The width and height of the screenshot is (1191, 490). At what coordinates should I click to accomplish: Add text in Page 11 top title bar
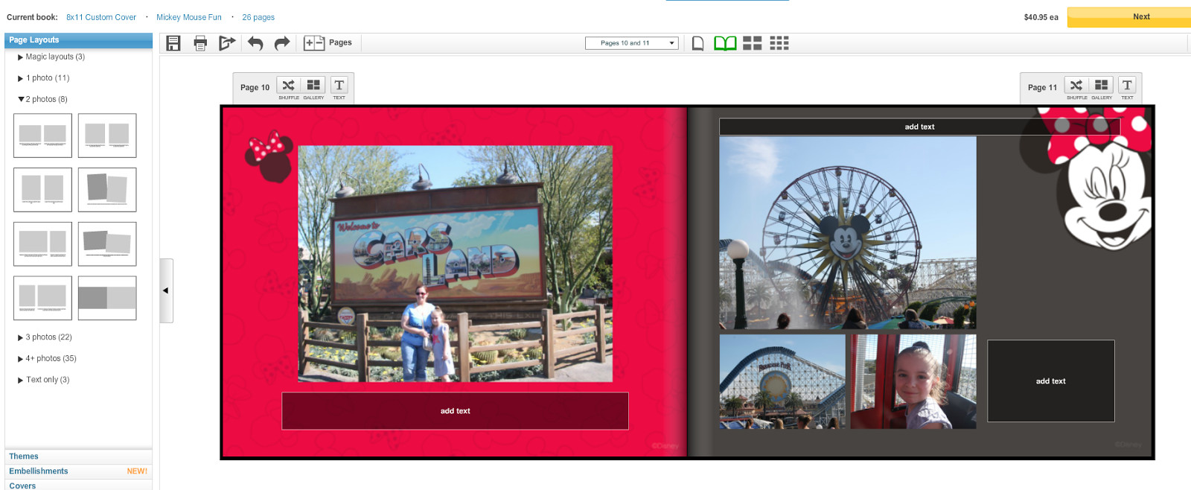pyautogui.click(x=920, y=127)
